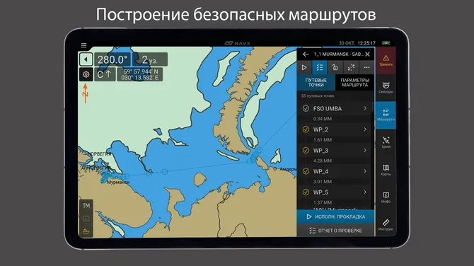This screenshot has height=266, width=474.
Task: Click the Мурманск label on the chart
Action: coord(118,183)
